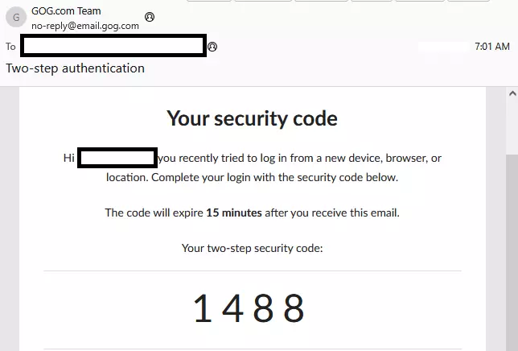Click scrollbar track above the thumb

pyautogui.click(x=512, y=126)
